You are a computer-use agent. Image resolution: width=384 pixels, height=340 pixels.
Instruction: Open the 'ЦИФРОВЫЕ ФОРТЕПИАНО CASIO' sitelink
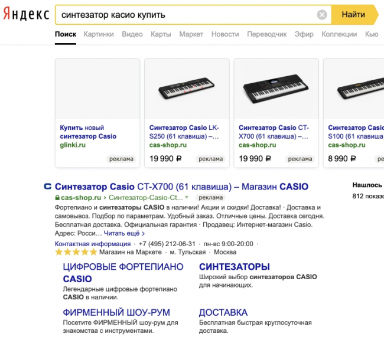click(x=123, y=273)
